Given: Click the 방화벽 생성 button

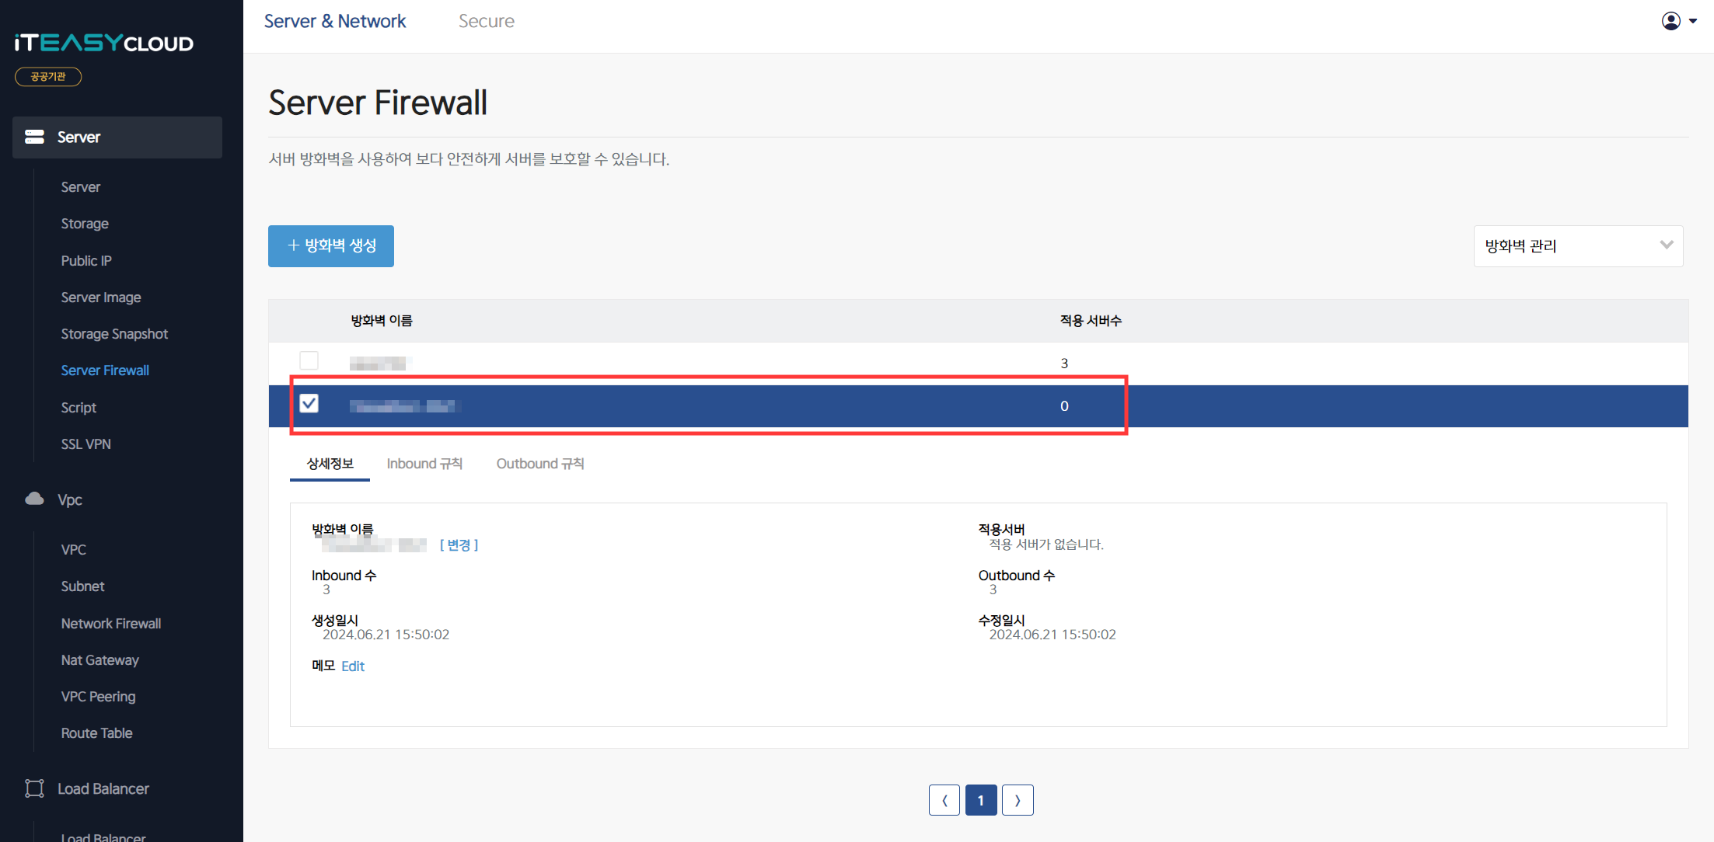Looking at the screenshot, I should coord(331,246).
